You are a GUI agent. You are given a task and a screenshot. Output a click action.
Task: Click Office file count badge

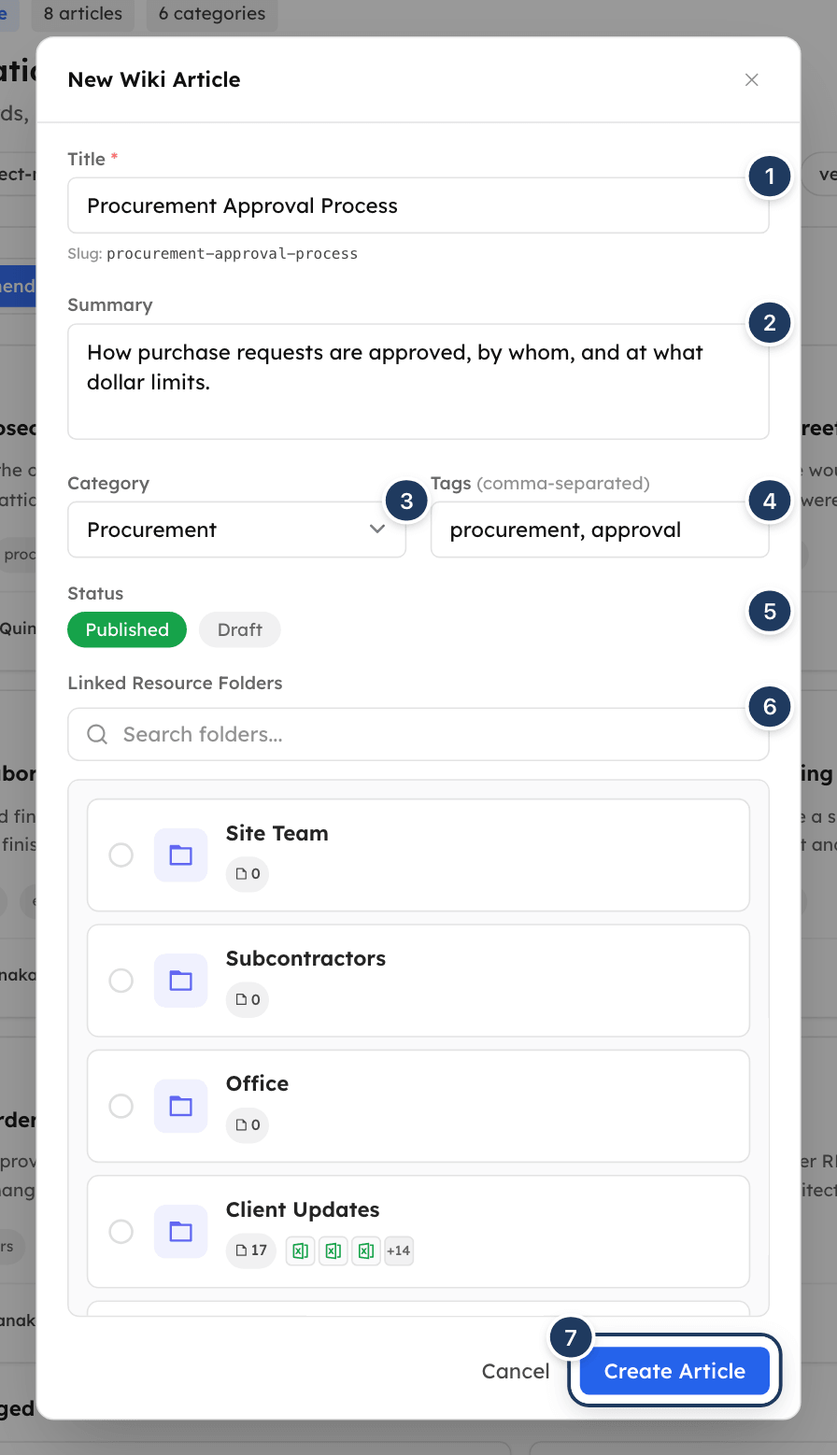click(x=248, y=1125)
